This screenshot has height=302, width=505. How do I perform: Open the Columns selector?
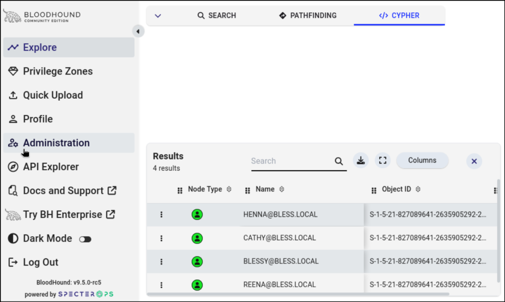pos(422,160)
